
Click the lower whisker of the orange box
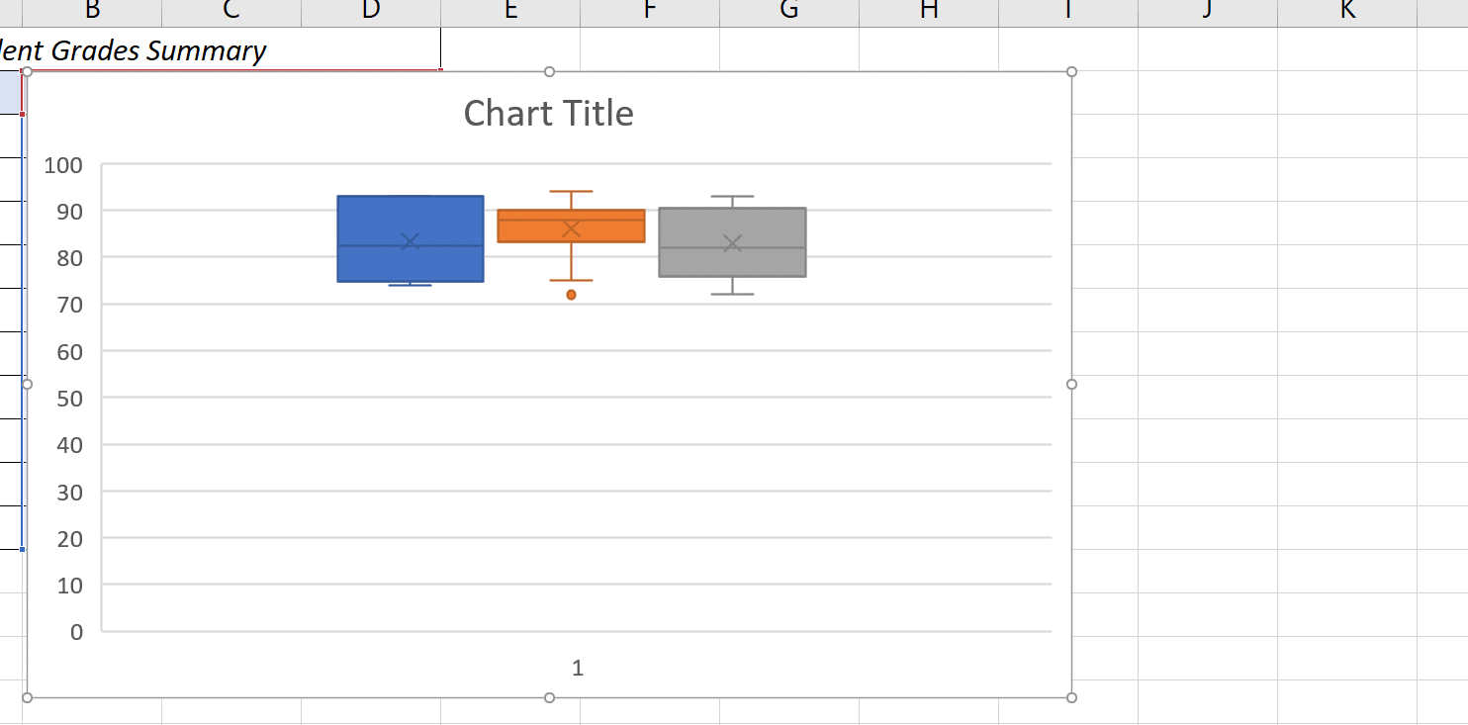pos(572,267)
